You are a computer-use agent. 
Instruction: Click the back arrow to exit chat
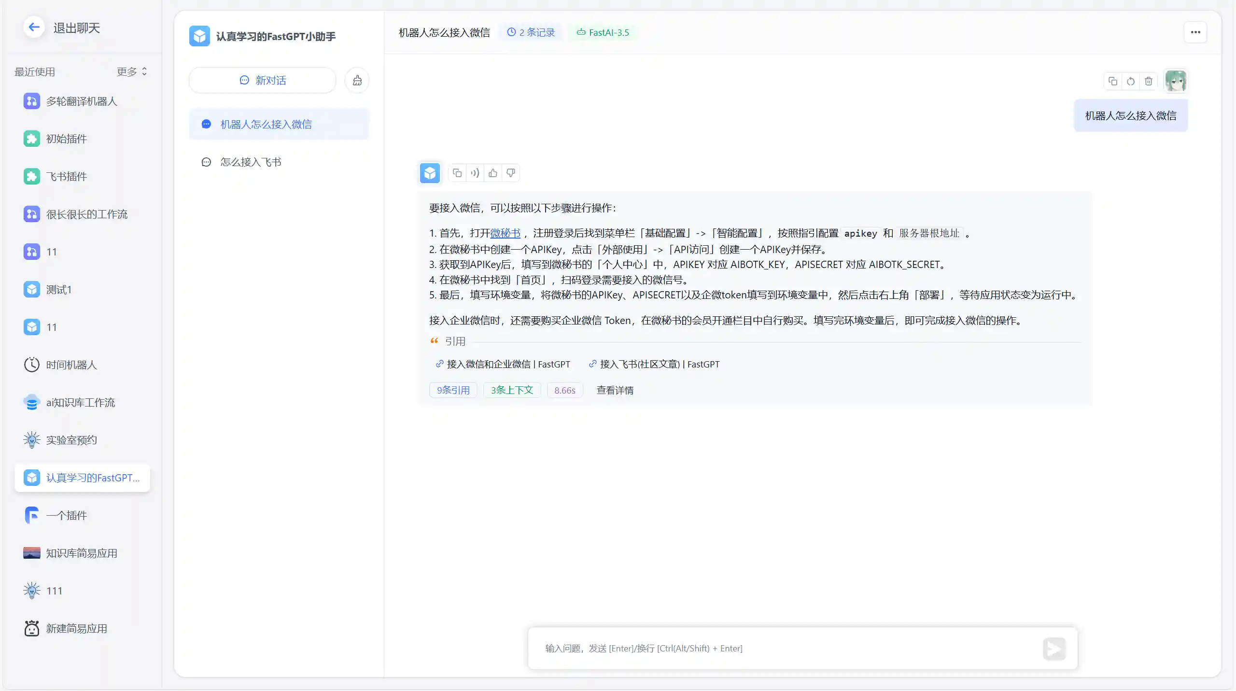tap(34, 28)
